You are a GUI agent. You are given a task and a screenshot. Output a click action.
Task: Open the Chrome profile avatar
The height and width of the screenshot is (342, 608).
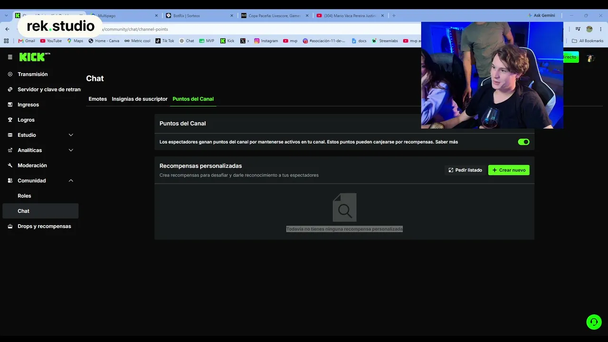click(x=589, y=29)
